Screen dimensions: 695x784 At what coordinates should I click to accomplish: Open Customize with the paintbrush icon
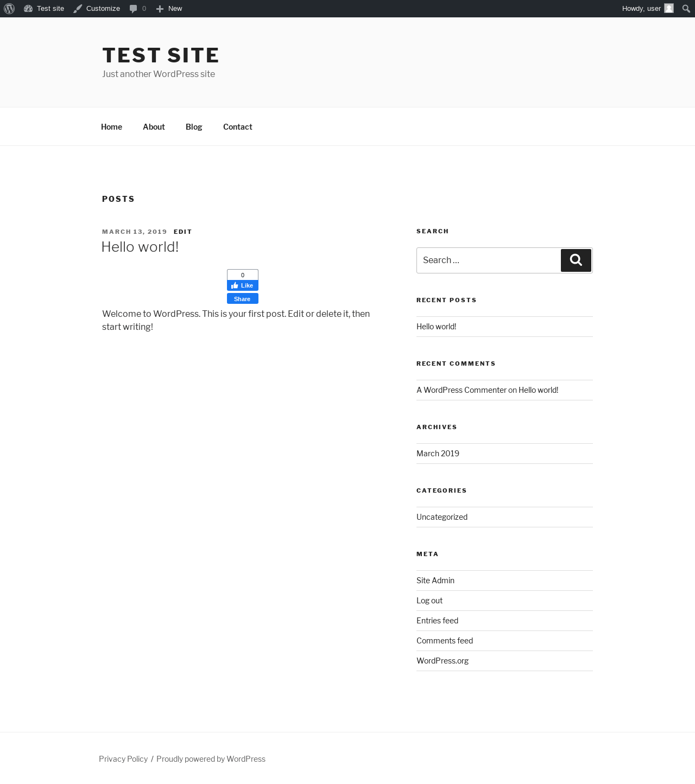point(78,9)
